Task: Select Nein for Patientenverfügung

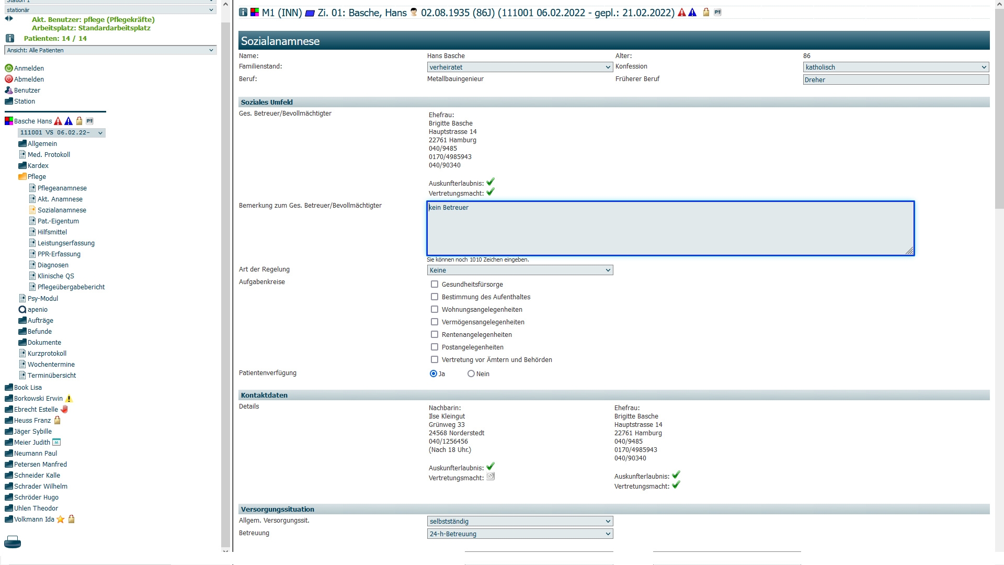Action: [471, 374]
